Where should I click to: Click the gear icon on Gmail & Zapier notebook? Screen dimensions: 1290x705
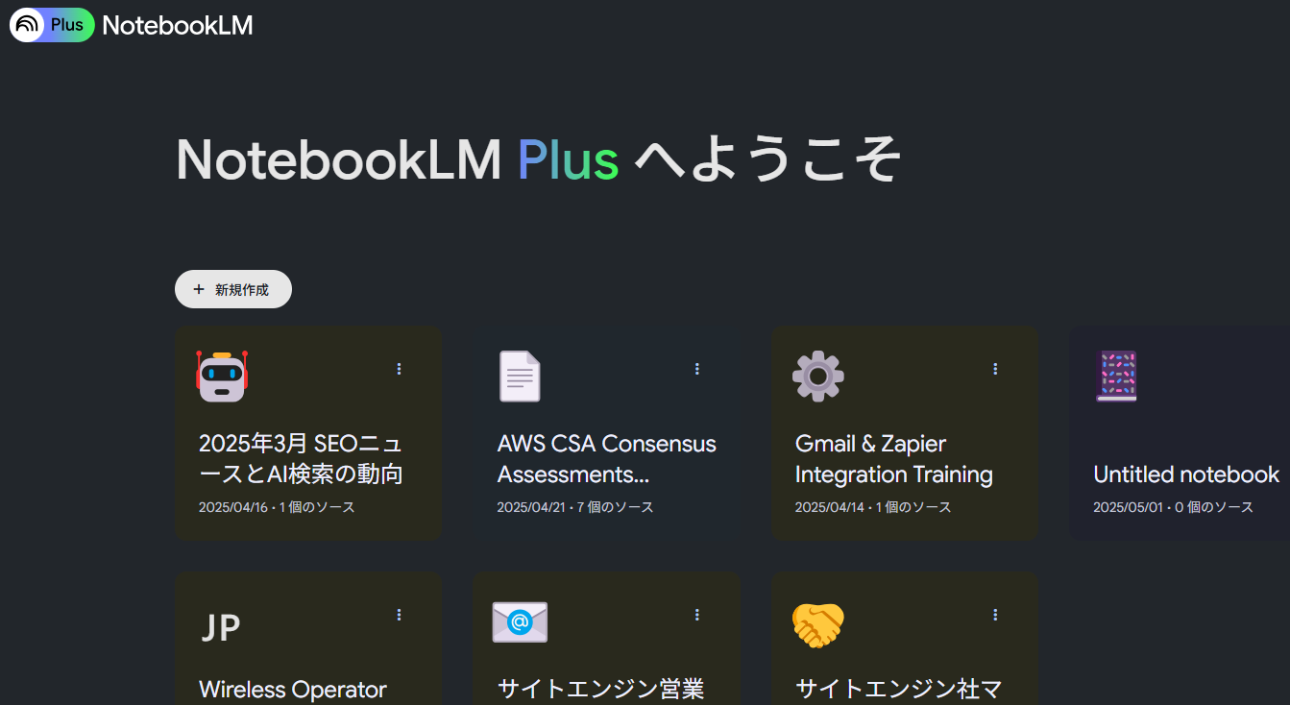[818, 376]
